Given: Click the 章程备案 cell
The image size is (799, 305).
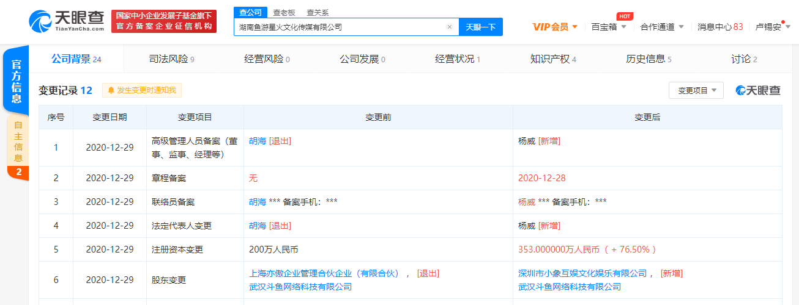Looking at the screenshot, I should coord(195,178).
